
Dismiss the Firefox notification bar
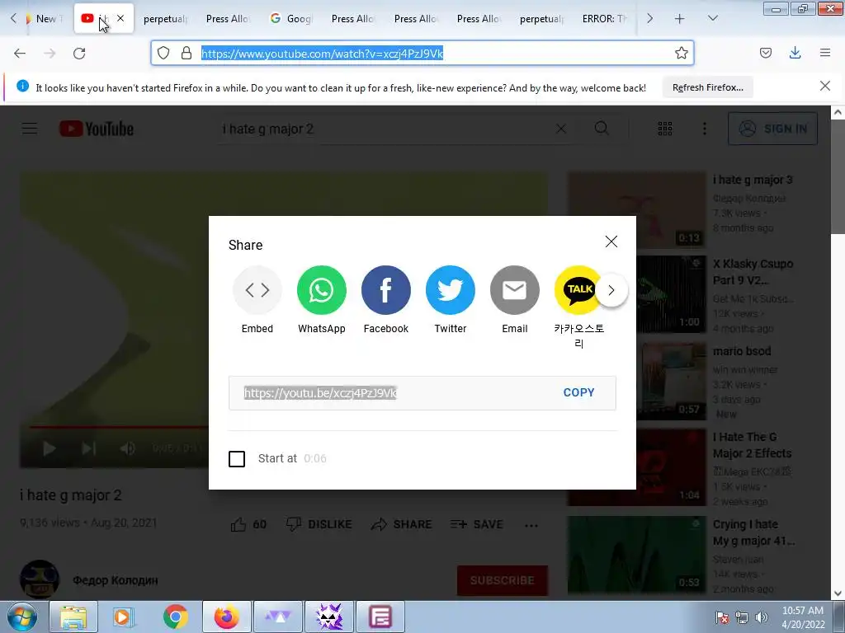(824, 86)
